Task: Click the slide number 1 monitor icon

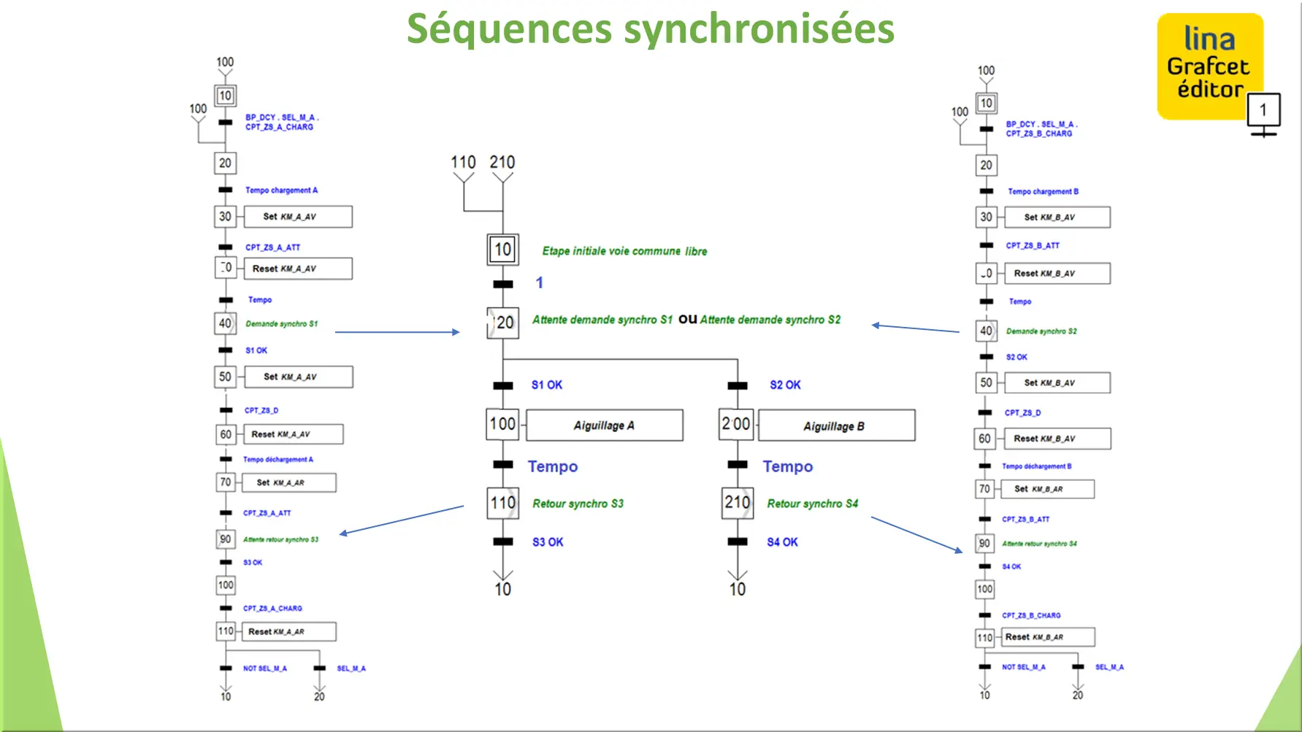Action: pos(1263,115)
